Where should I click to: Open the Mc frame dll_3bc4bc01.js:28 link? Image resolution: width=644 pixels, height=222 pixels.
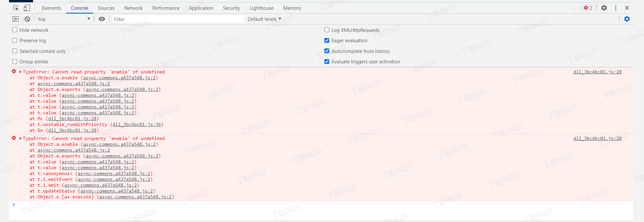72,118
